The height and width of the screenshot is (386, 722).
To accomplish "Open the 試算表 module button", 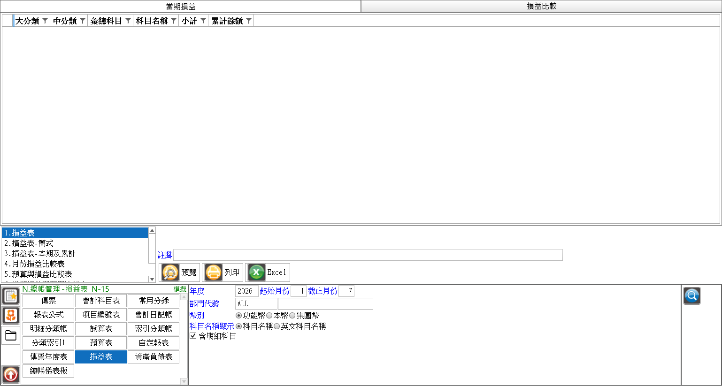I will click(x=101, y=329).
